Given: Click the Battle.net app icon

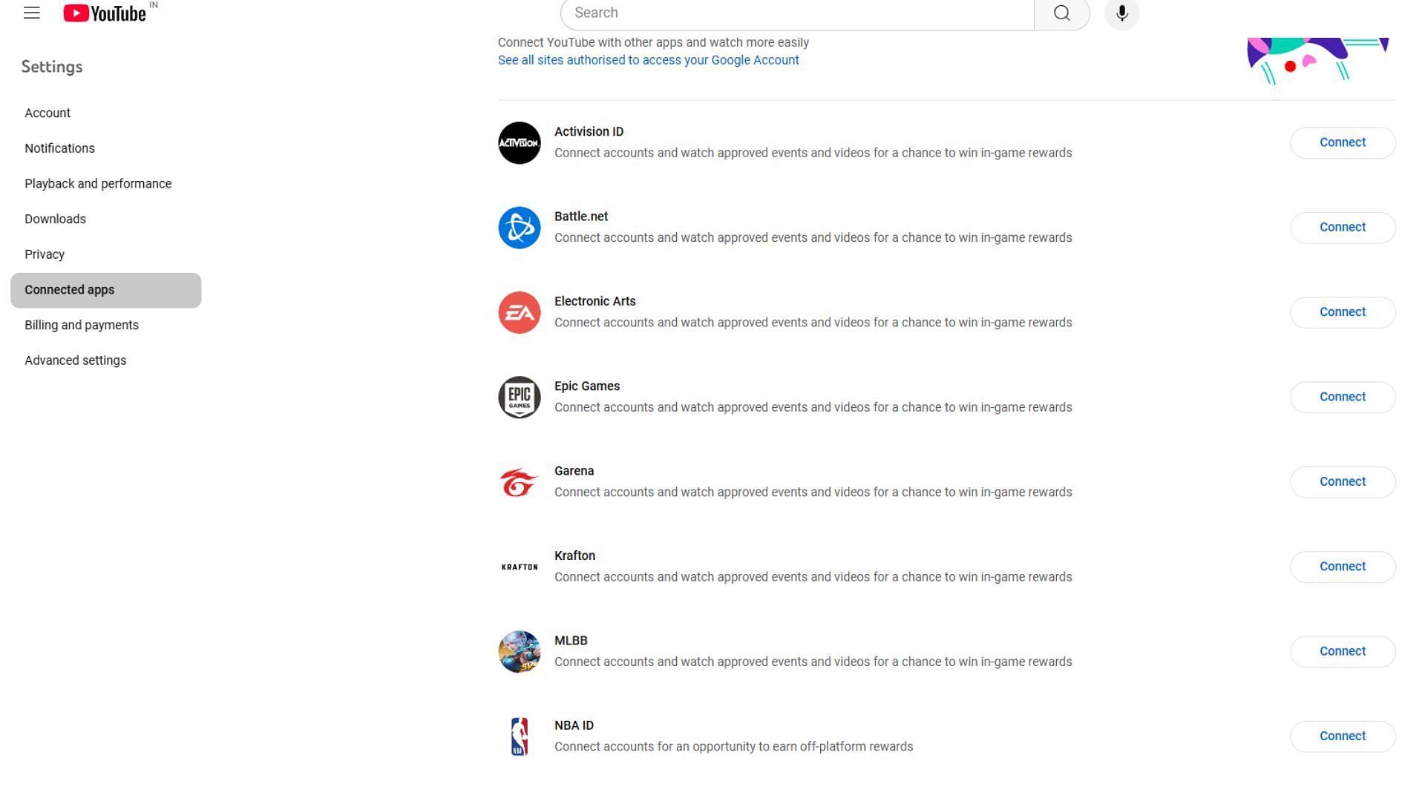Looking at the screenshot, I should click(520, 227).
